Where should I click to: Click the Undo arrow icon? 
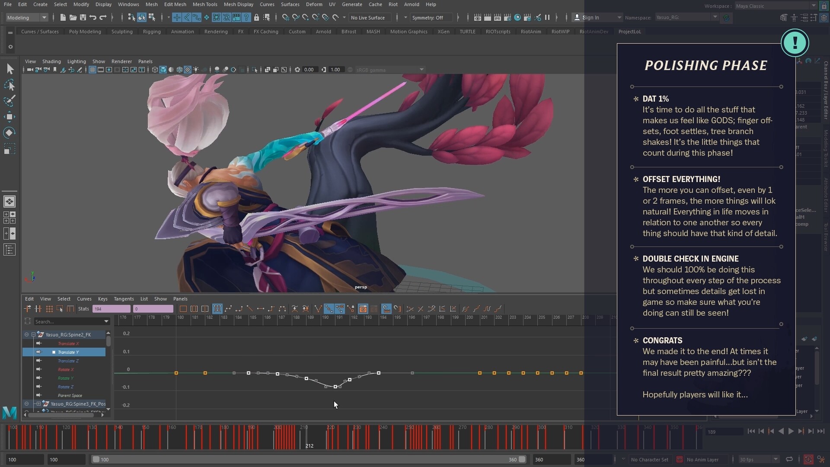pyautogui.click(x=93, y=17)
